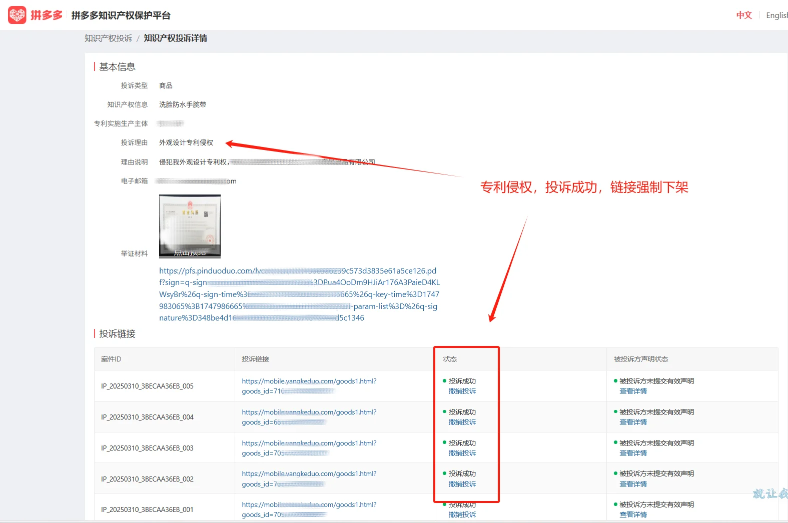Click 撤销投诉 for case ending 003
This screenshot has width=788, height=523.
tap(462, 453)
